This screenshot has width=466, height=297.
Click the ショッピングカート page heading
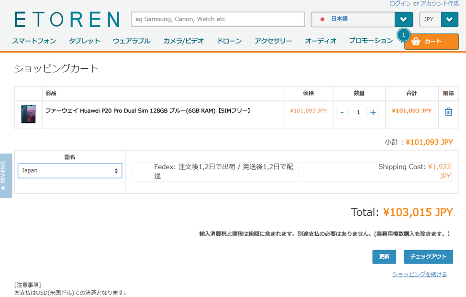(x=56, y=68)
